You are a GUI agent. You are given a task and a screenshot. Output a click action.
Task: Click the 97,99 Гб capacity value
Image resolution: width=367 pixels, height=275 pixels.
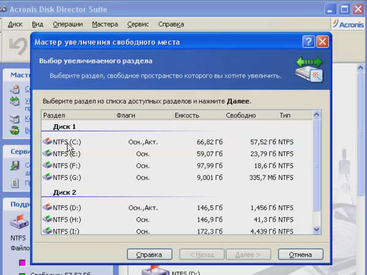click(209, 166)
